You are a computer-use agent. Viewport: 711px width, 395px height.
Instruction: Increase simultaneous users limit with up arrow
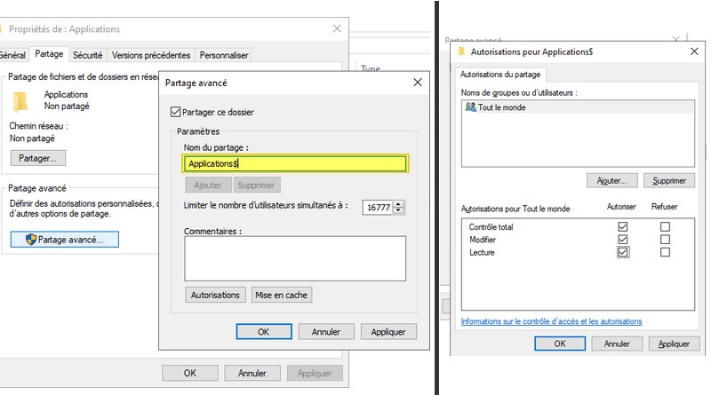399,203
